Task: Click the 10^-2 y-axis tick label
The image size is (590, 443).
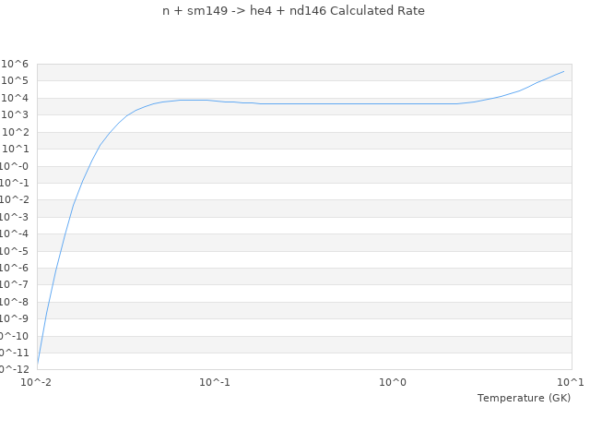Action: 15,199
